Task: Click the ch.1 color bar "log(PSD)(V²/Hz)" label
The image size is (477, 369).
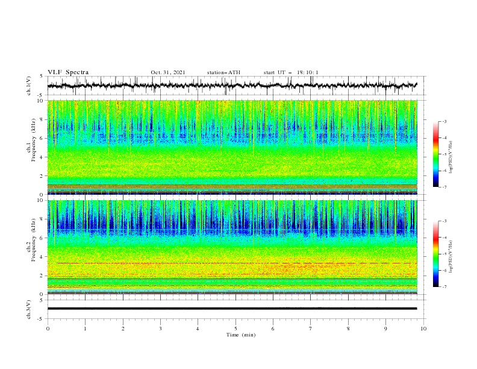Action: 451,157
